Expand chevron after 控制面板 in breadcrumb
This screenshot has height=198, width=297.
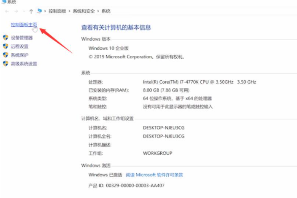70,11
